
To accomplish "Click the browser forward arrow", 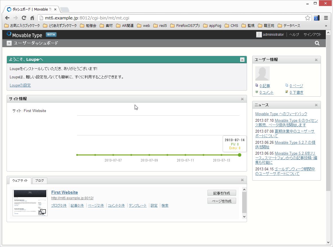I will (15, 18).
